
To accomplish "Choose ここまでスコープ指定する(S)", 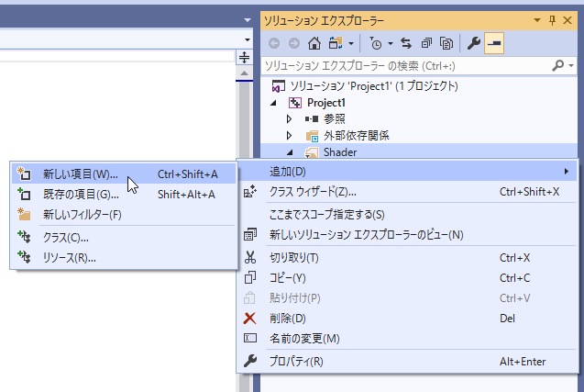I will pos(407,215).
